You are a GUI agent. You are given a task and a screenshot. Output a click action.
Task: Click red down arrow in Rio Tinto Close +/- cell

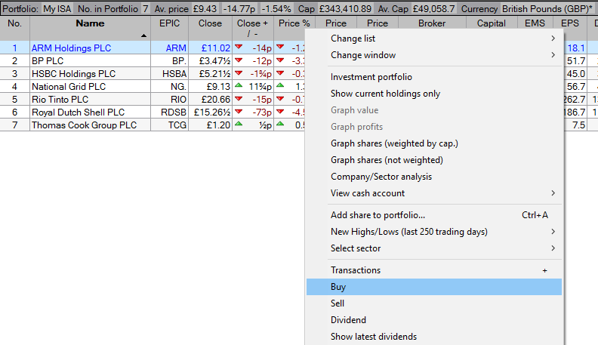(239, 99)
